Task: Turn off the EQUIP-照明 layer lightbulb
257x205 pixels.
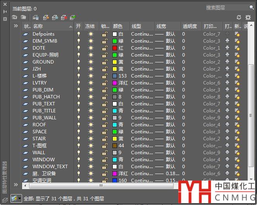Action: (x=79, y=55)
